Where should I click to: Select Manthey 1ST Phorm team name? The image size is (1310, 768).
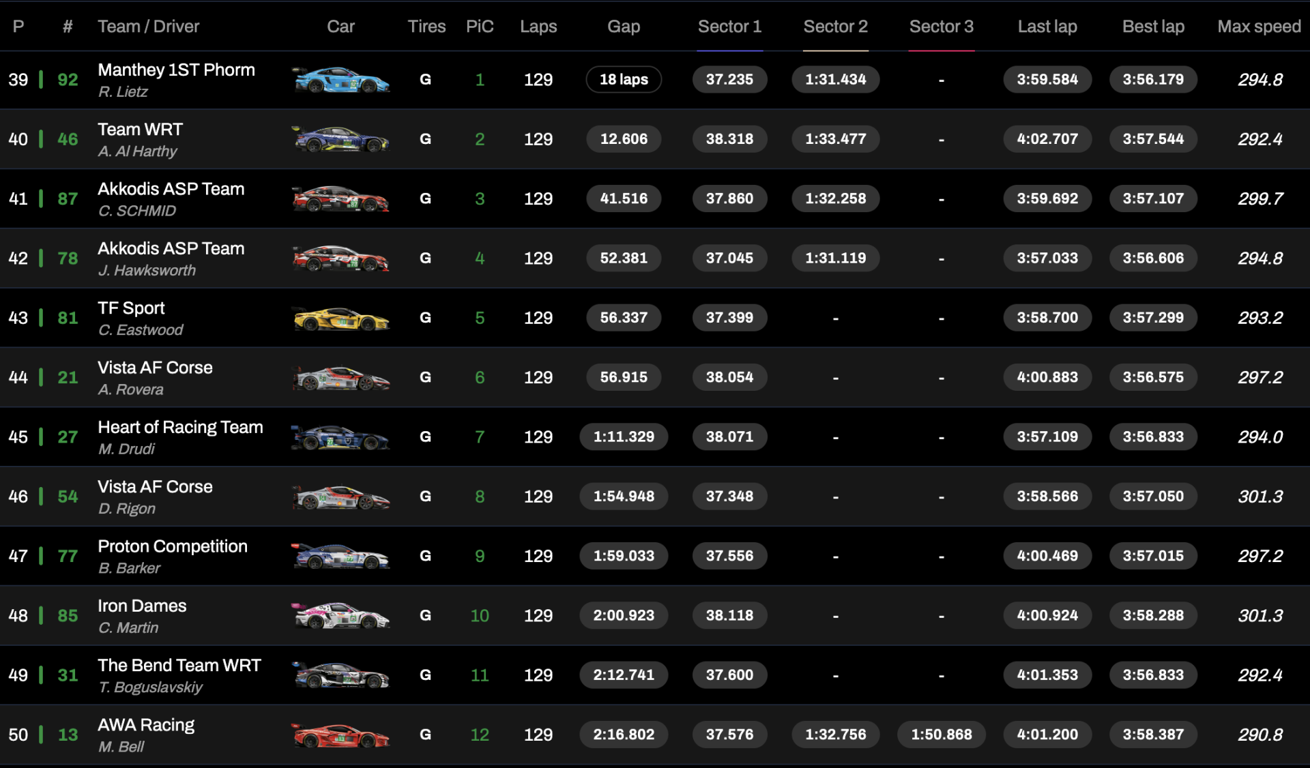176,70
